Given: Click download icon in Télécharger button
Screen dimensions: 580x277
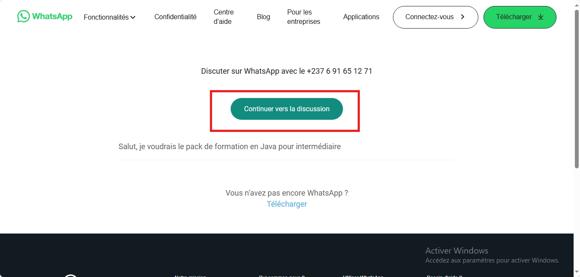Looking at the screenshot, I should pyautogui.click(x=541, y=17).
